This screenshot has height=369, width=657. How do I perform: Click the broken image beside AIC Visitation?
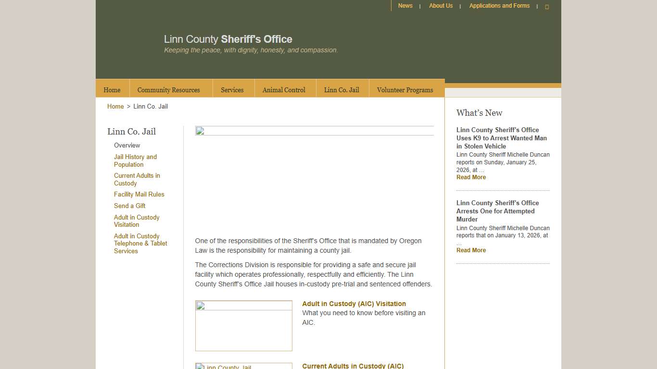(243, 325)
